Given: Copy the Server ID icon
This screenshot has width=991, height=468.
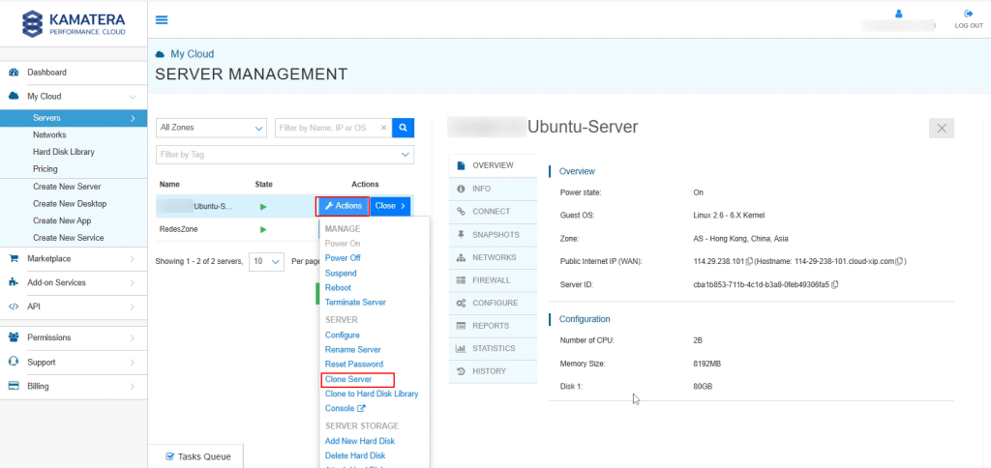Looking at the screenshot, I should point(834,284).
